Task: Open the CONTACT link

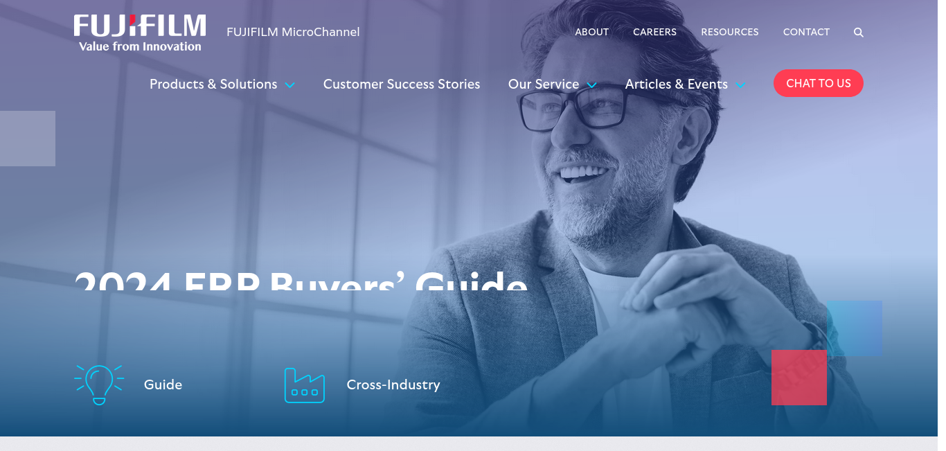Action: click(x=806, y=32)
